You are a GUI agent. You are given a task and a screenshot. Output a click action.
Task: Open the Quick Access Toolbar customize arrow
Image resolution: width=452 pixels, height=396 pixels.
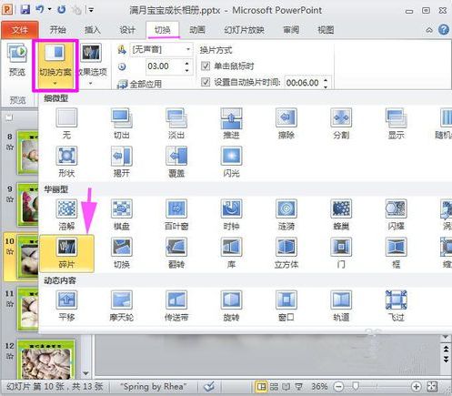pos(91,10)
